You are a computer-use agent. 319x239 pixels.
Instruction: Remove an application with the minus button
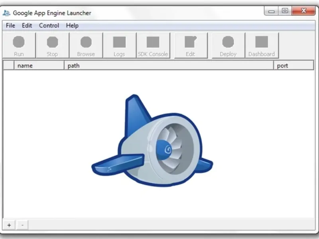coord(22,225)
